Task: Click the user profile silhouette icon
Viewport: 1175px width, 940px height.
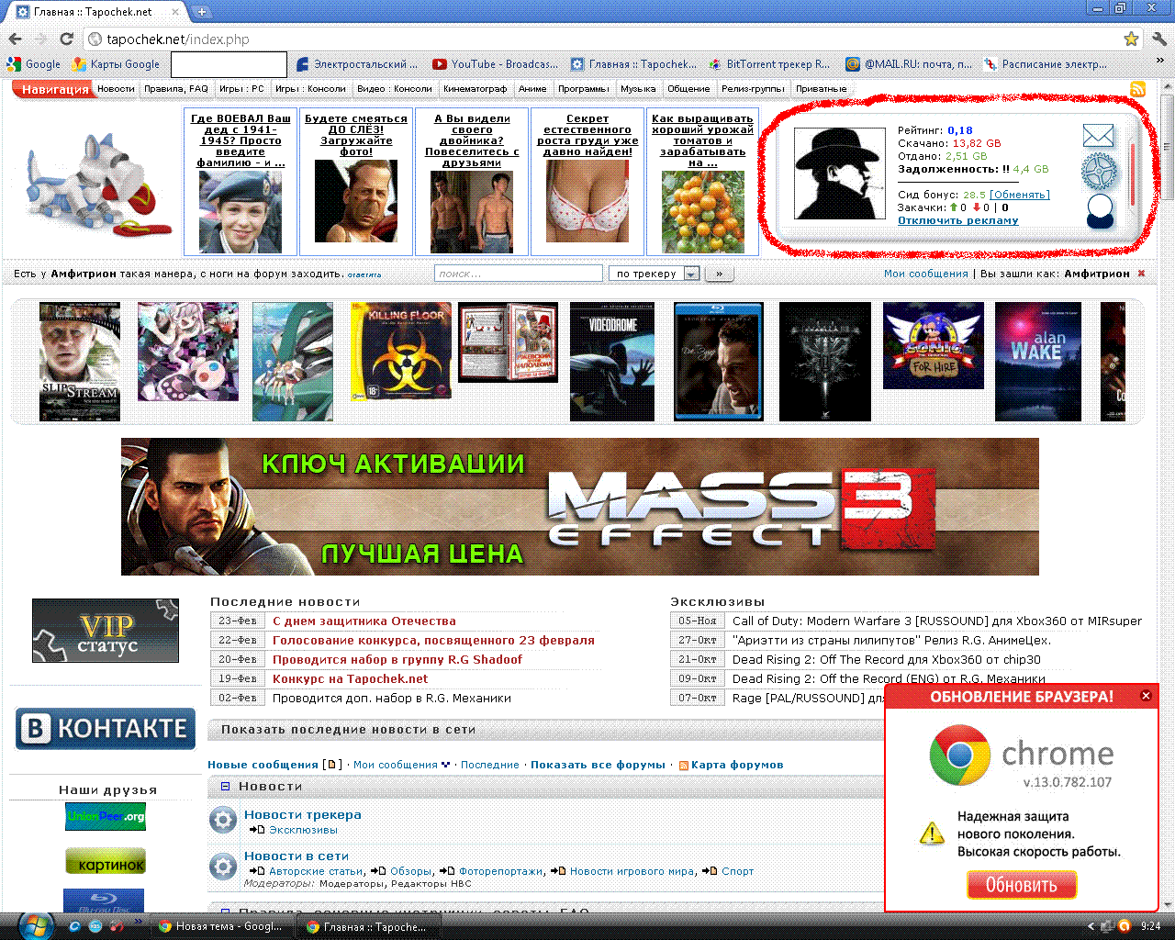Action: (x=1099, y=210)
